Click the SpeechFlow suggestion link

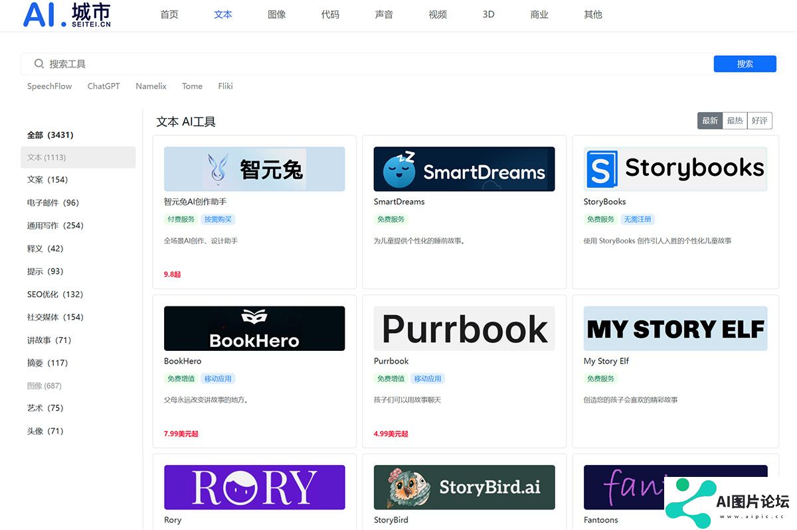(50, 86)
